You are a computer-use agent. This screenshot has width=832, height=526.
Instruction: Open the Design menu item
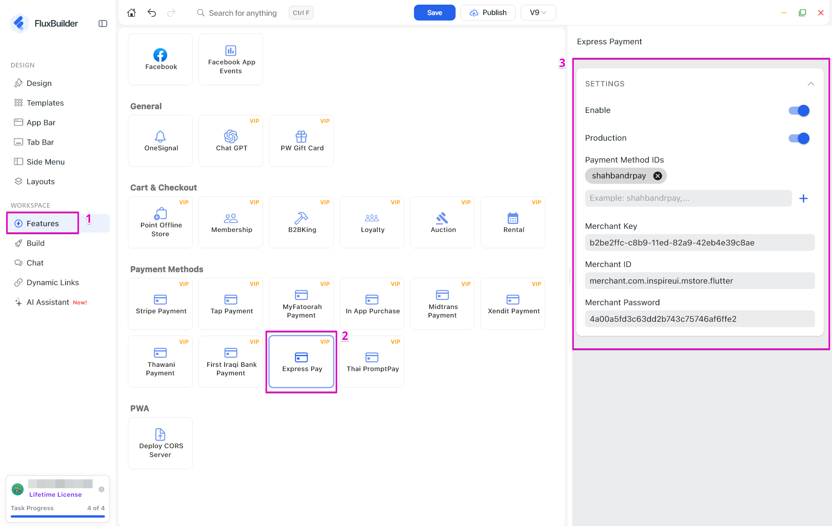point(58,83)
